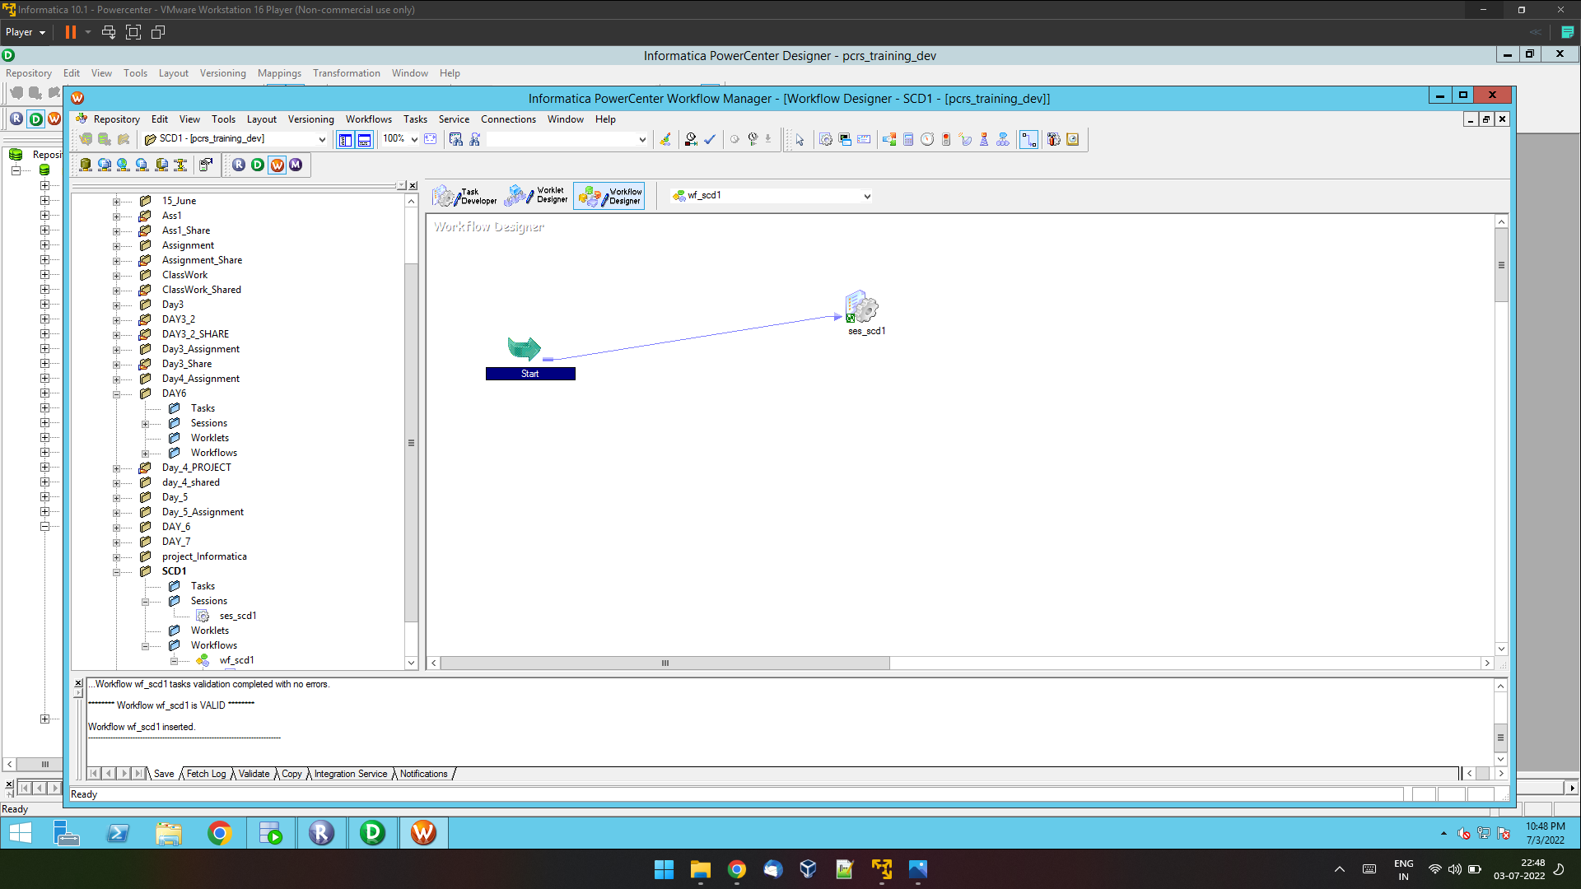Click the Validate output tab
1581x889 pixels.
pos(253,774)
